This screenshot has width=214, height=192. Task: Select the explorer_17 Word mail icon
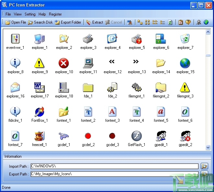[x=39, y=87]
